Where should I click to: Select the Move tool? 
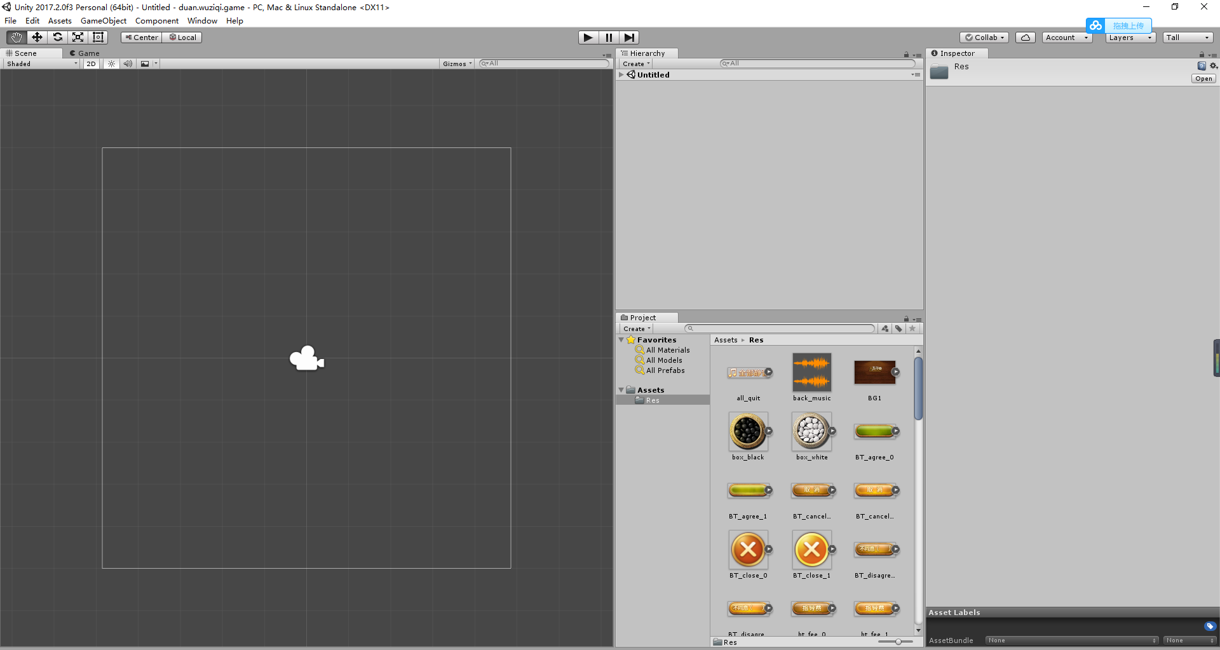point(36,37)
